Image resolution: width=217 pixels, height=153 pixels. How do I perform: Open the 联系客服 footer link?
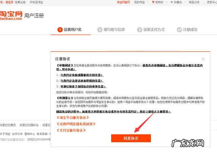tap(42, 134)
